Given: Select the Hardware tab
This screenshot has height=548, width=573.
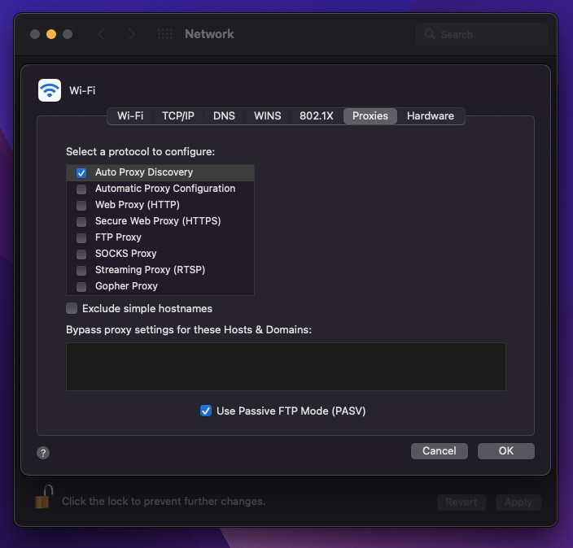Looking at the screenshot, I should [x=430, y=115].
